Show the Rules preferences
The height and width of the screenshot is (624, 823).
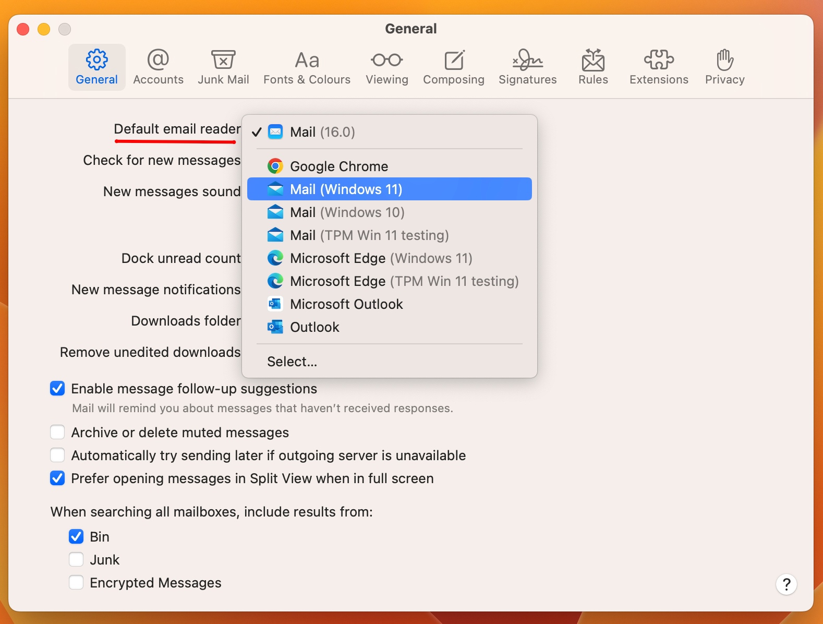(x=593, y=67)
